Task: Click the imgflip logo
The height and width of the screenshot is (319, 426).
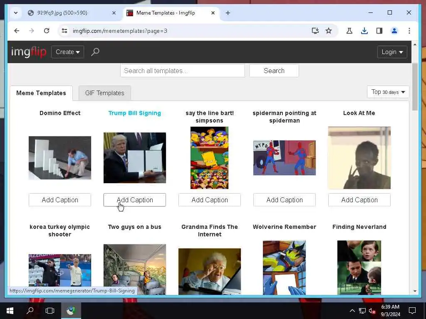Action: click(29, 52)
